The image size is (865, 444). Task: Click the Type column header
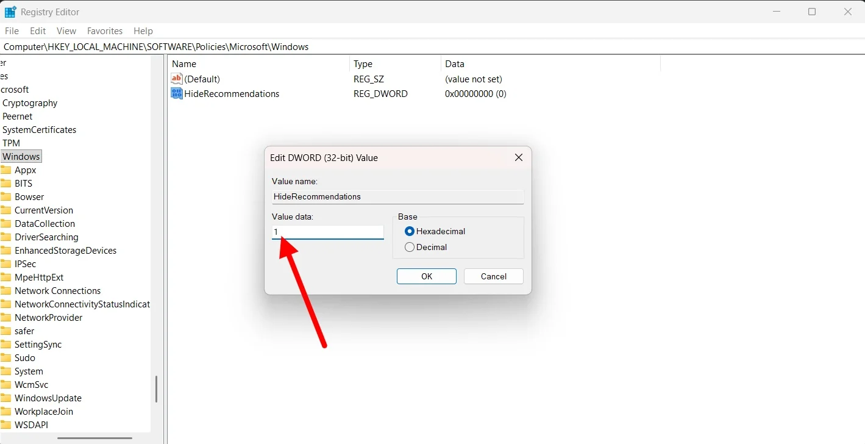pyautogui.click(x=363, y=64)
